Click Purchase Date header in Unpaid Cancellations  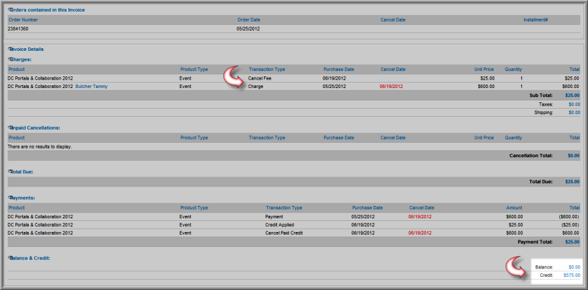pyautogui.click(x=338, y=138)
